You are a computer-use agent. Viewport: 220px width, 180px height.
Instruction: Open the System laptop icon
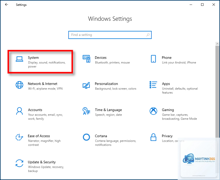point(19,59)
